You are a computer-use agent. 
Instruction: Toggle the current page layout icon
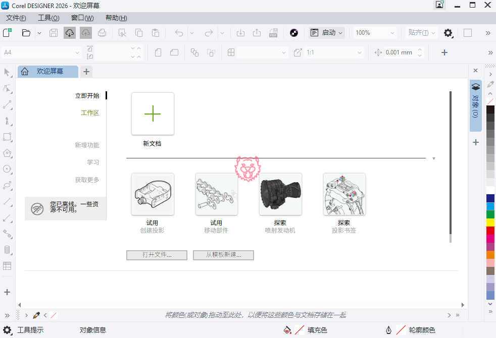tap(211, 52)
